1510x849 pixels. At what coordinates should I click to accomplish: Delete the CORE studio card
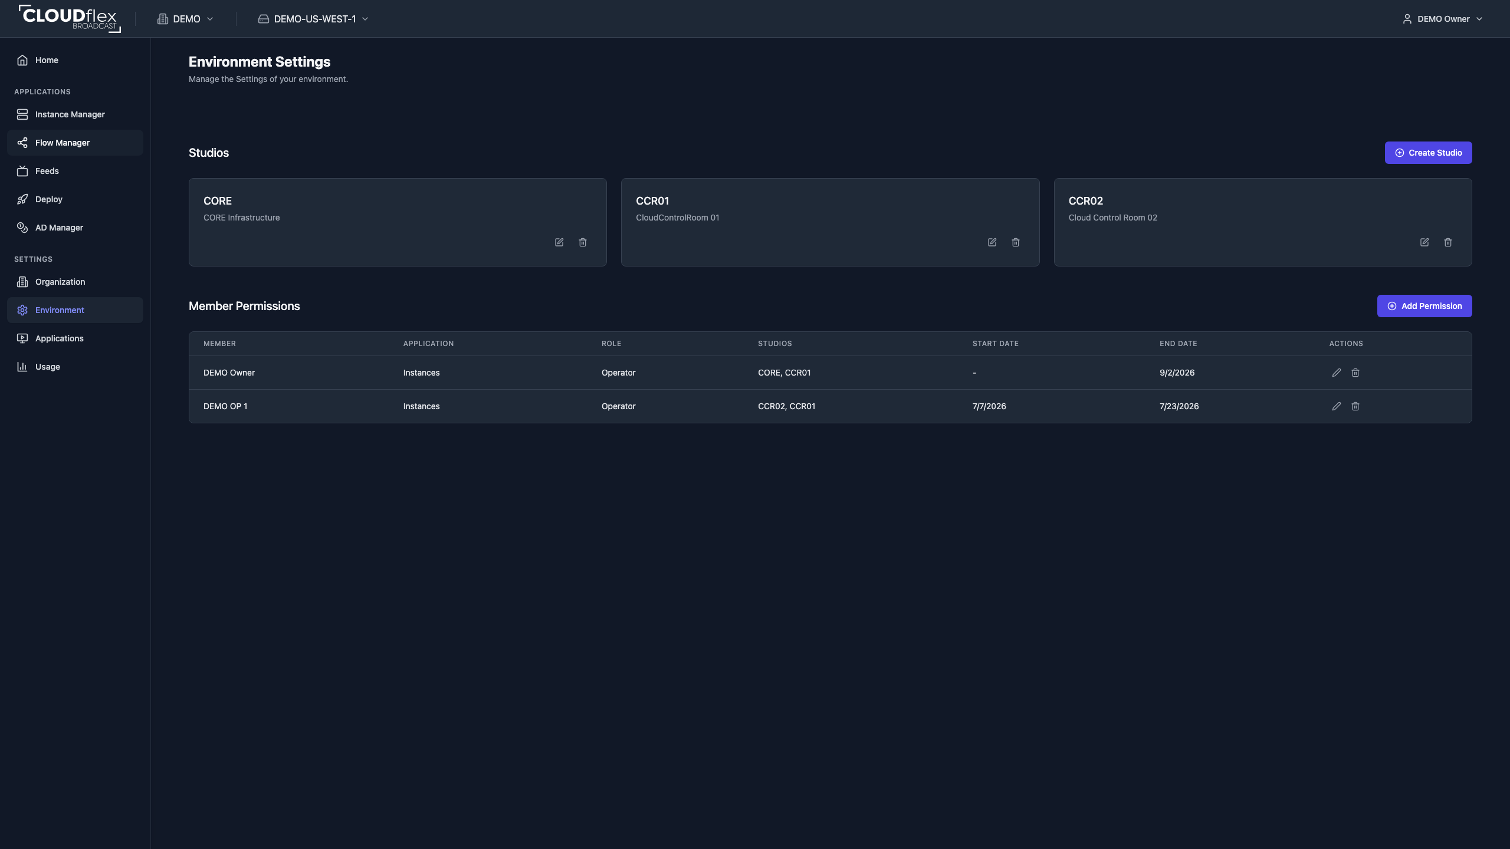click(583, 242)
